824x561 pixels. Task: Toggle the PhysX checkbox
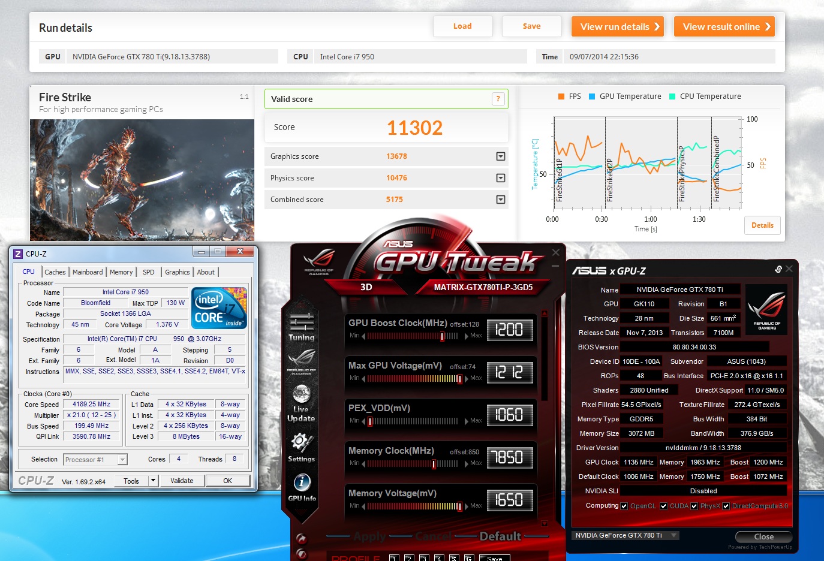tap(694, 506)
